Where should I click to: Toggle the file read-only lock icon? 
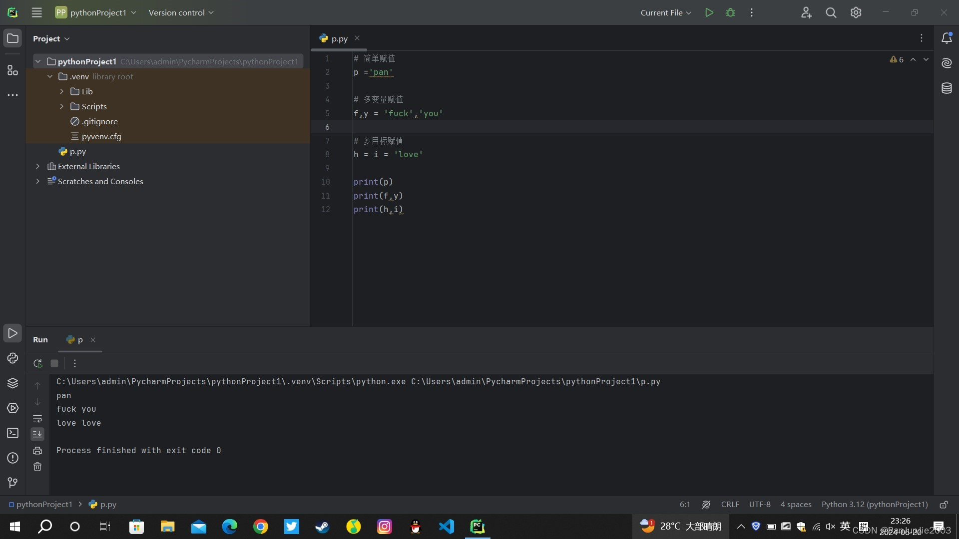(944, 505)
